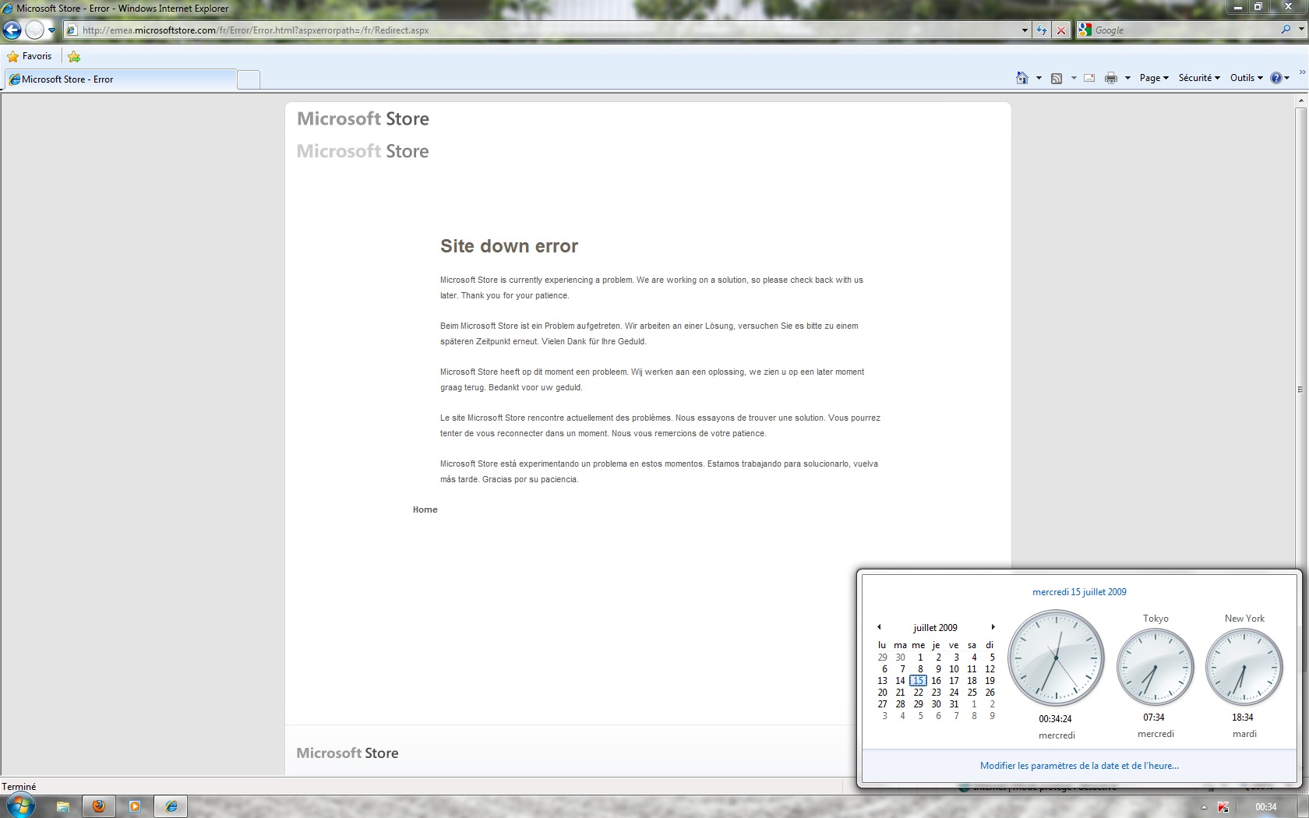
Task: Click the Refresh page icon
Action: (1042, 30)
